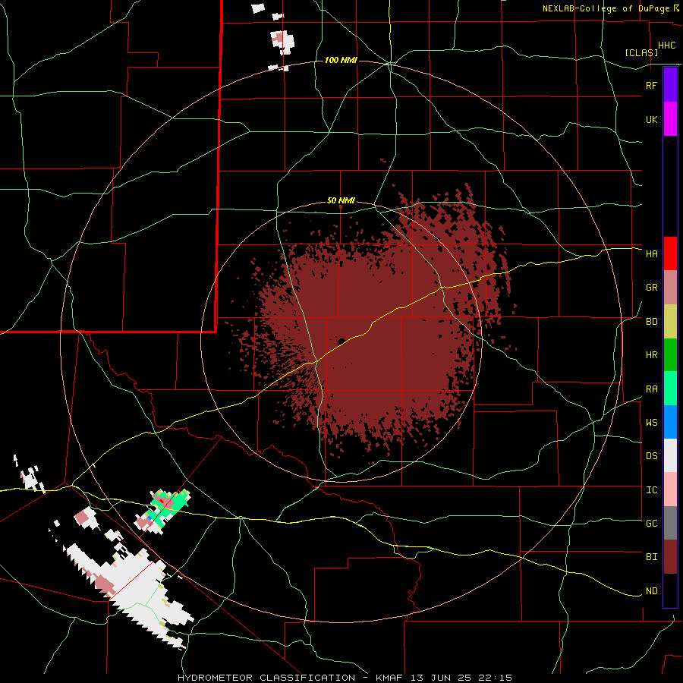The image size is (683, 683).
Task: Click the 'ND' legend label
Action: click(651, 591)
